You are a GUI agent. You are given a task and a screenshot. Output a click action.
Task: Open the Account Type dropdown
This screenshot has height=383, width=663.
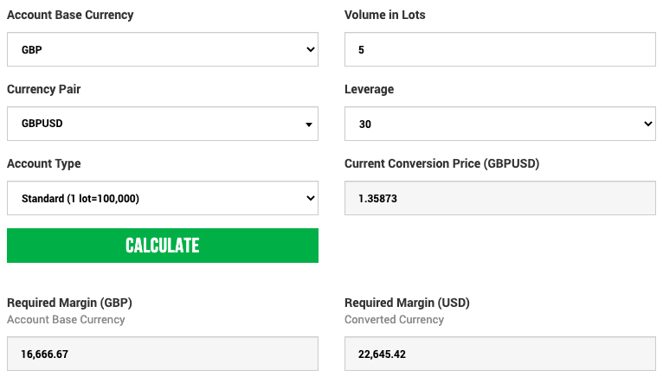pos(162,198)
